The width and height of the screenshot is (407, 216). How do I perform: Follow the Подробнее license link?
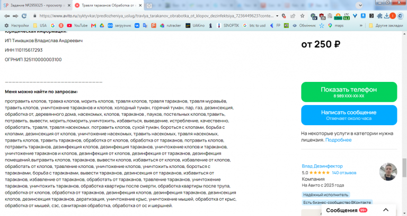(x=338, y=140)
